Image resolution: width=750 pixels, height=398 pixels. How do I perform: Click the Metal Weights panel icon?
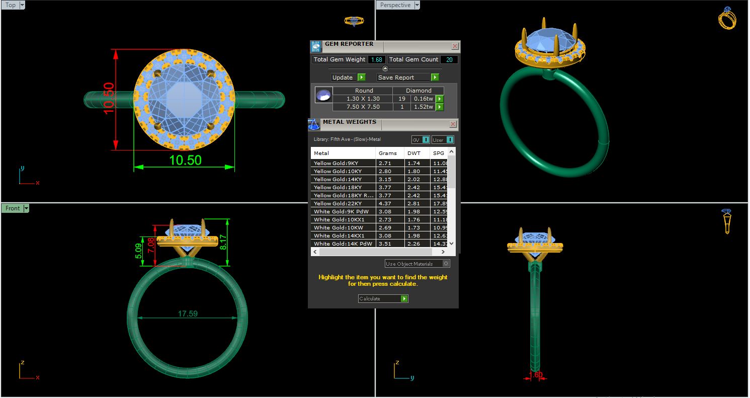[314, 125]
